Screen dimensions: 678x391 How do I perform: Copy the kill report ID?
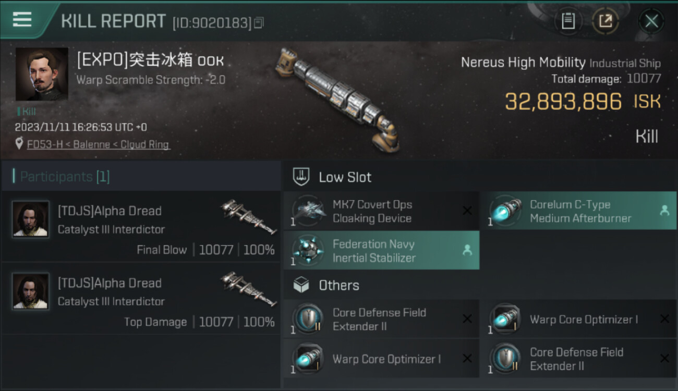point(259,22)
